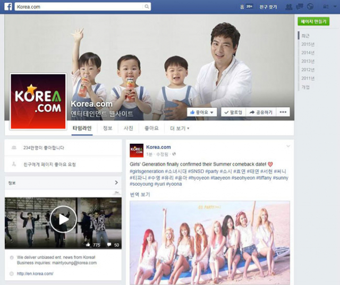Image resolution: width=340 pixels, height=285 pixels.
Task: Open account menu arrow in top bar
Action: click(x=335, y=7)
